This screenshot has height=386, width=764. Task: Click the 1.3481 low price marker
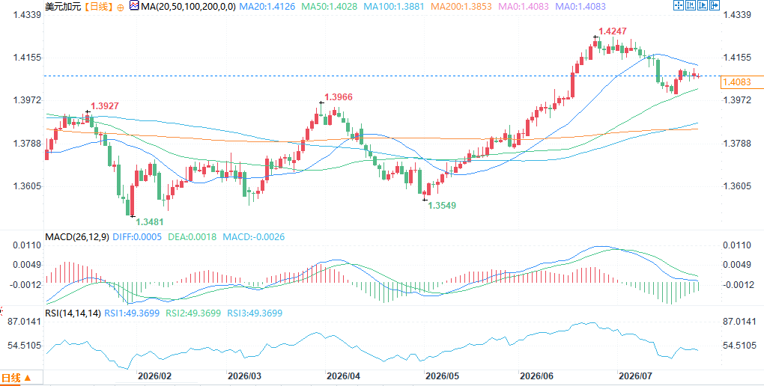[149, 221]
